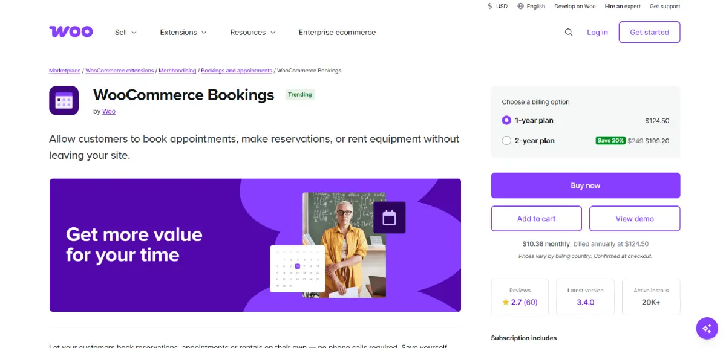This screenshot has height=348, width=726.
Task: Select the 2-year plan radio option
Action: click(507, 141)
